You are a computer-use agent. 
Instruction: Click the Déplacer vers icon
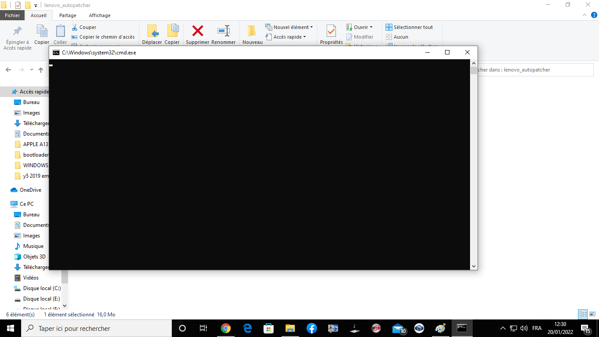(152, 31)
